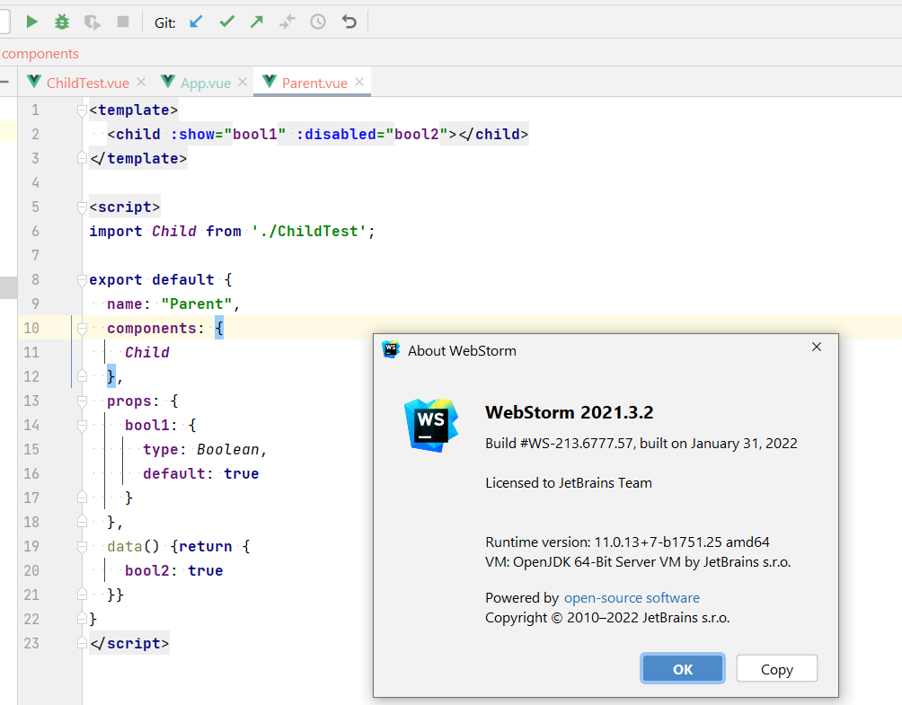Click Child entry under components
902x705 pixels.
[147, 352]
